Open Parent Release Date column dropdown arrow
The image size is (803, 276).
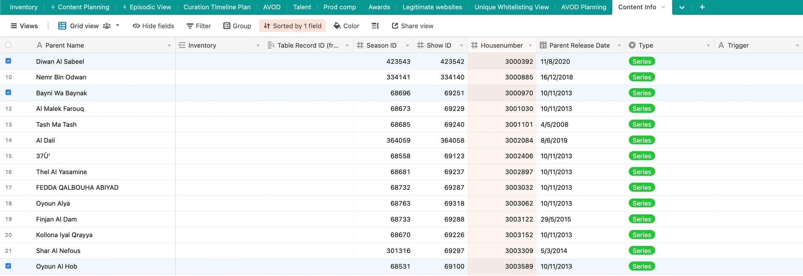[619, 45]
